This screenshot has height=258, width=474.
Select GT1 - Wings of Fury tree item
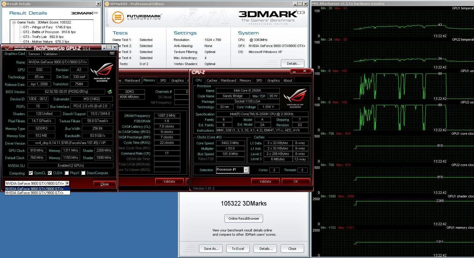[47, 27]
